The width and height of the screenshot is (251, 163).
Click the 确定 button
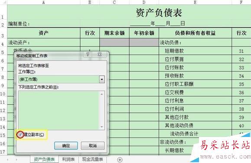(x=66, y=146)
